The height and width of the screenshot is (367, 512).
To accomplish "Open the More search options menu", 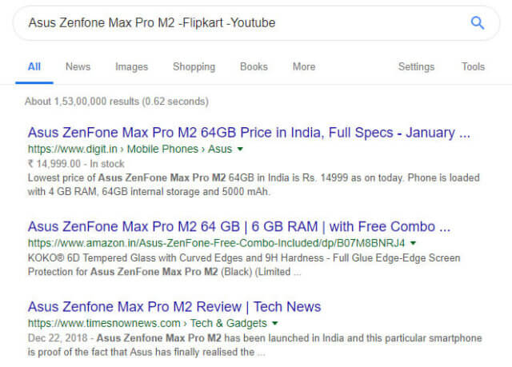I will (x=304, y=66).
